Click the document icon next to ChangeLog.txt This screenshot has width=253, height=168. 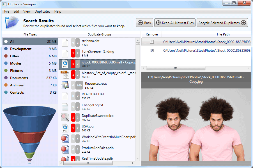(65, 107)
